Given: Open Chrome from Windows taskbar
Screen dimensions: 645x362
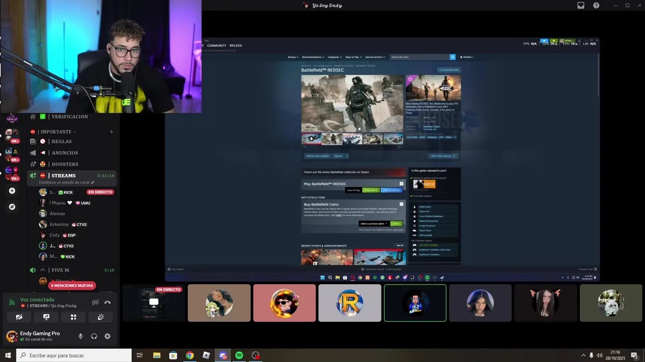Looking at the screenshot, I should point(189,355).
